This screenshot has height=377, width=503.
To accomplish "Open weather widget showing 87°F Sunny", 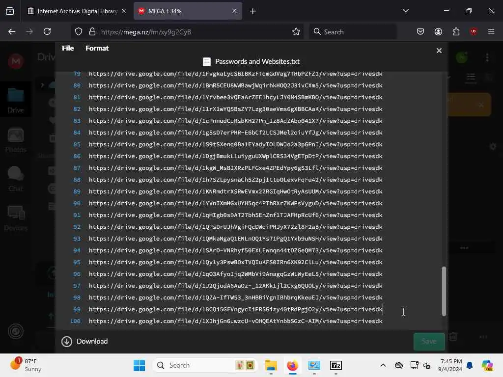I will (27, 365).
